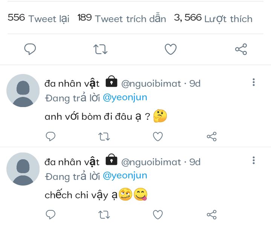Open first reply's profile avatar

point(23,91)
